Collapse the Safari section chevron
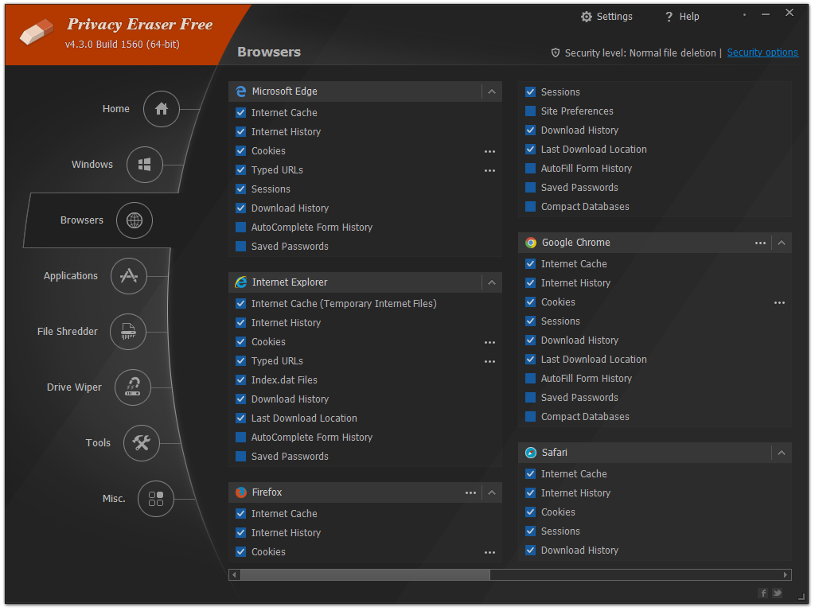815x611 pixels. [x=782, y=453]
